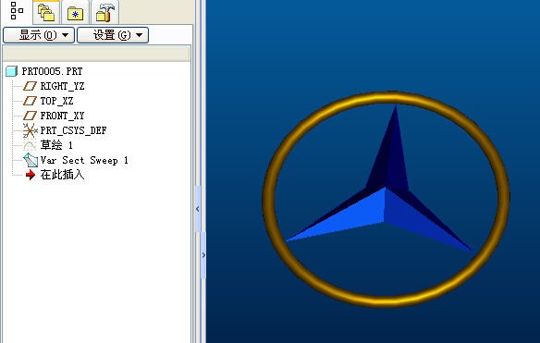
Task: Click the RIGHT_YZ plane icon
Action: click(30, 86)
